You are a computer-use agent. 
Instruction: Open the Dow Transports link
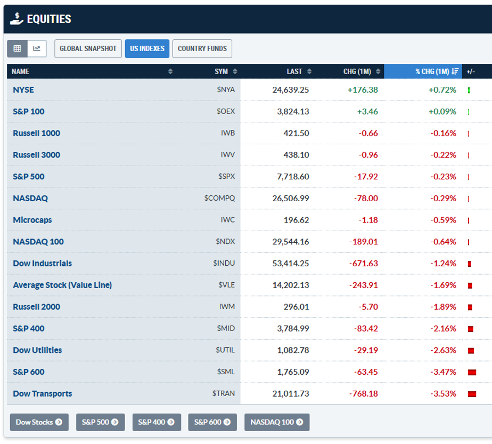point(43,393)
